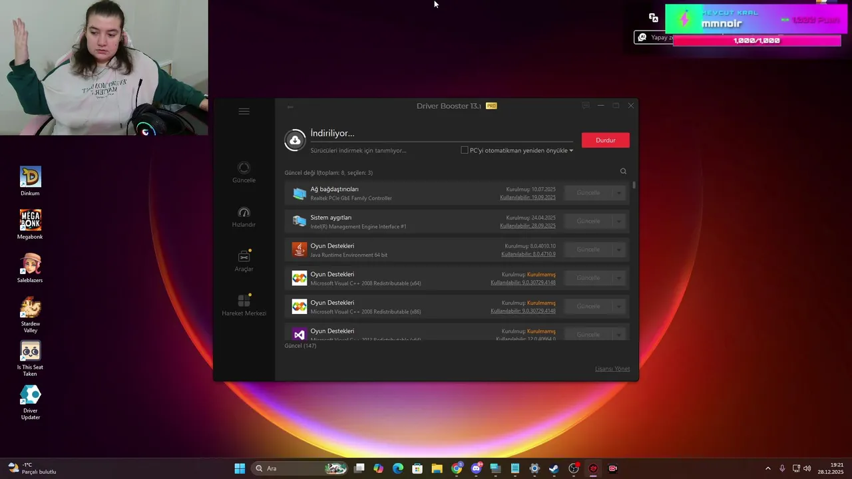Screen dimensions: 852x479
Task: Click the download cloud icon beside İndiriliyor
Action: [x=295, y=140]
